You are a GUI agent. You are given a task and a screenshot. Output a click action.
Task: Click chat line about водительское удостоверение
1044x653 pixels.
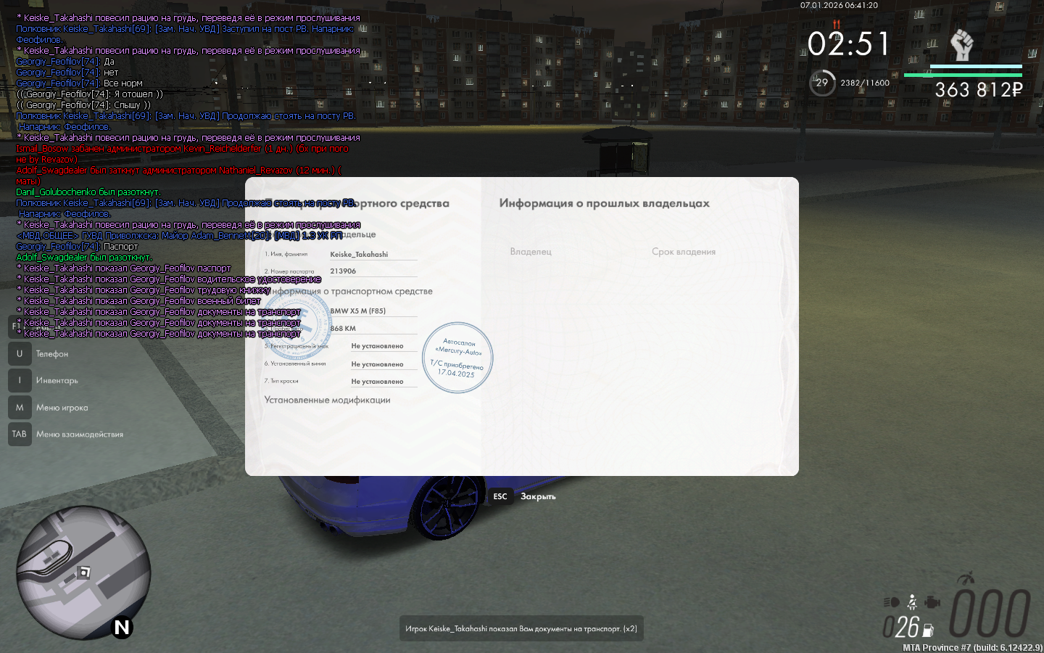[168, 279]
